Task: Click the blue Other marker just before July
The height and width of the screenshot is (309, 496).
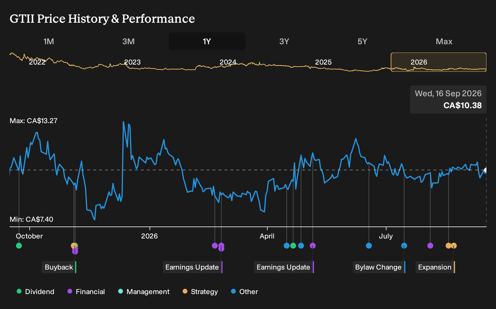Action: click(369, 246)
